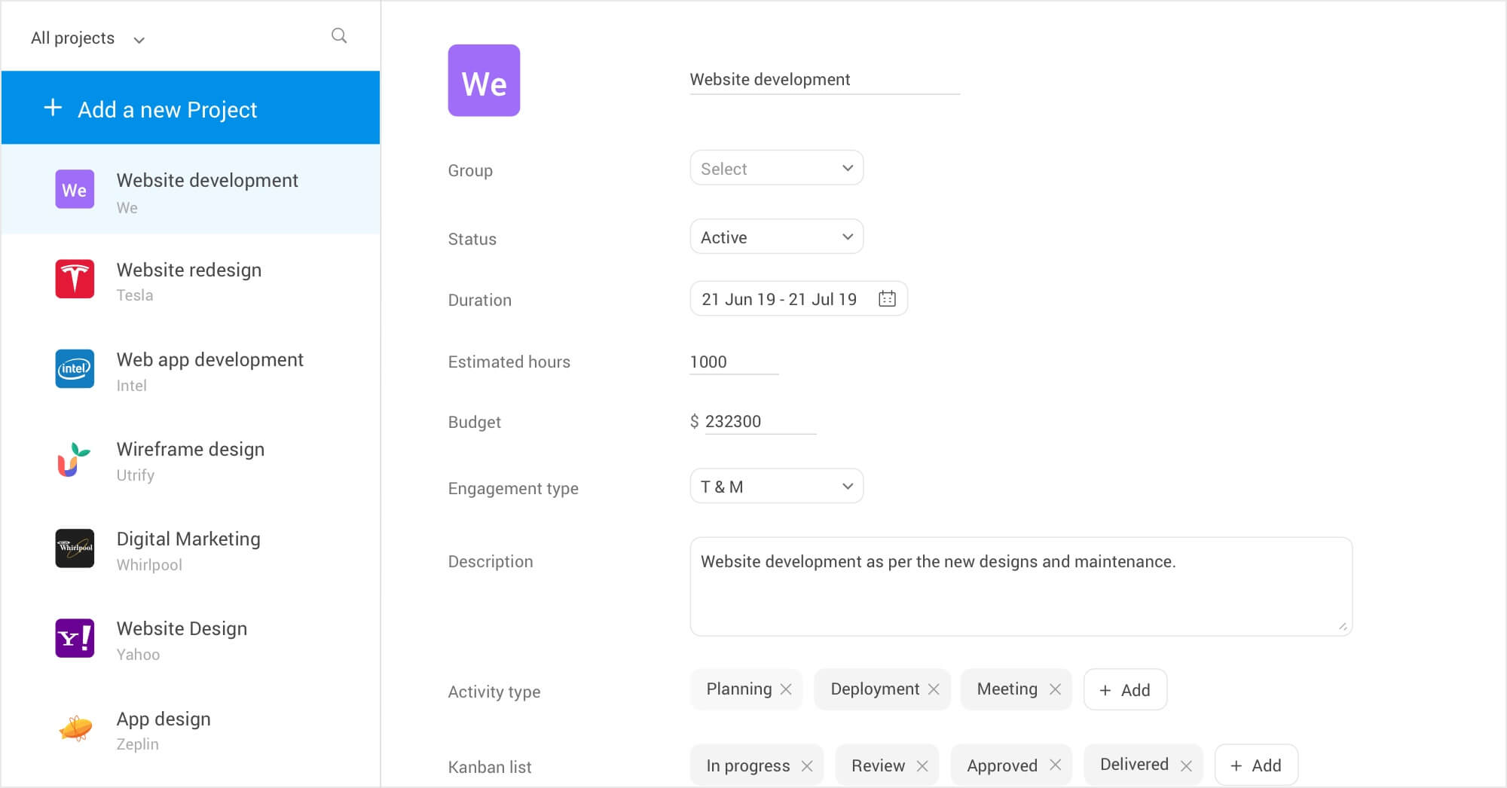The image size is (1507, 788).
Task: Remove the Delivered kanban tag
Action: pos(1186,765)
